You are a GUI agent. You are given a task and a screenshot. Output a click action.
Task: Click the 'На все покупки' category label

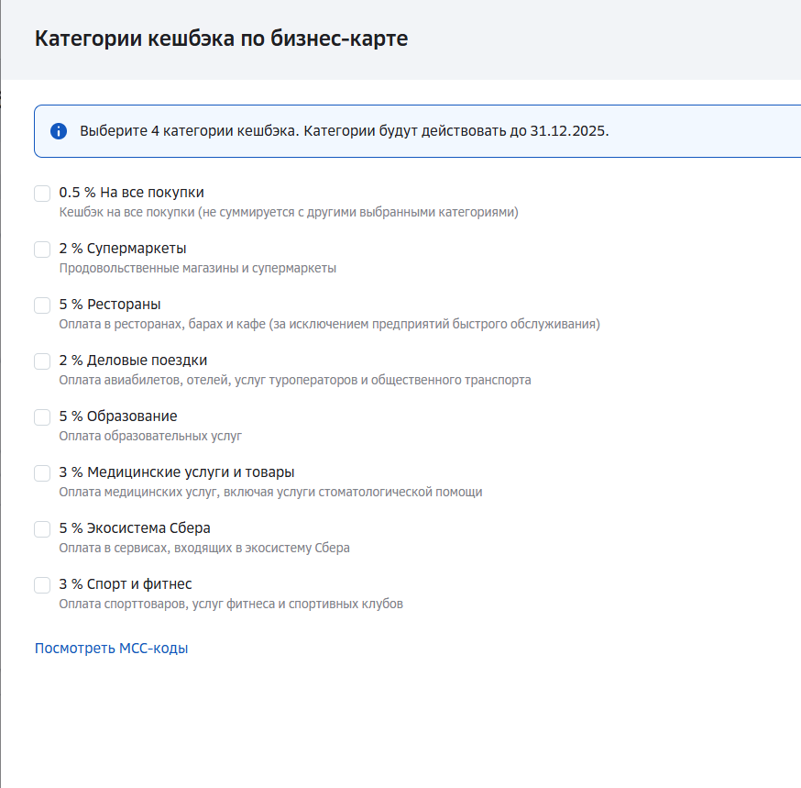point(131,193)
